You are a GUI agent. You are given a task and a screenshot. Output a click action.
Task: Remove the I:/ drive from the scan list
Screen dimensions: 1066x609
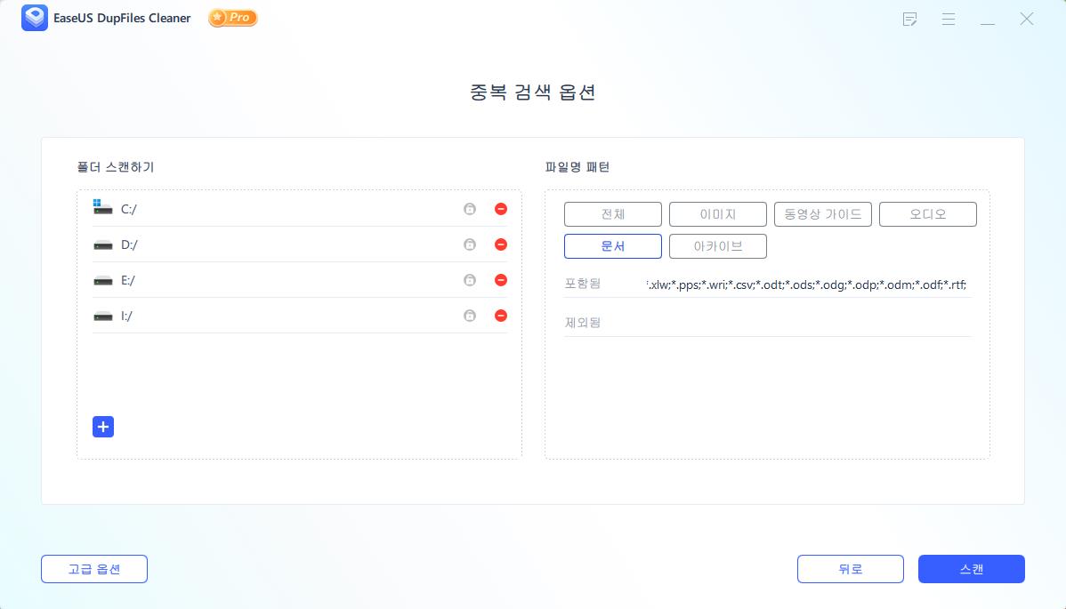(x=501, y=315)
